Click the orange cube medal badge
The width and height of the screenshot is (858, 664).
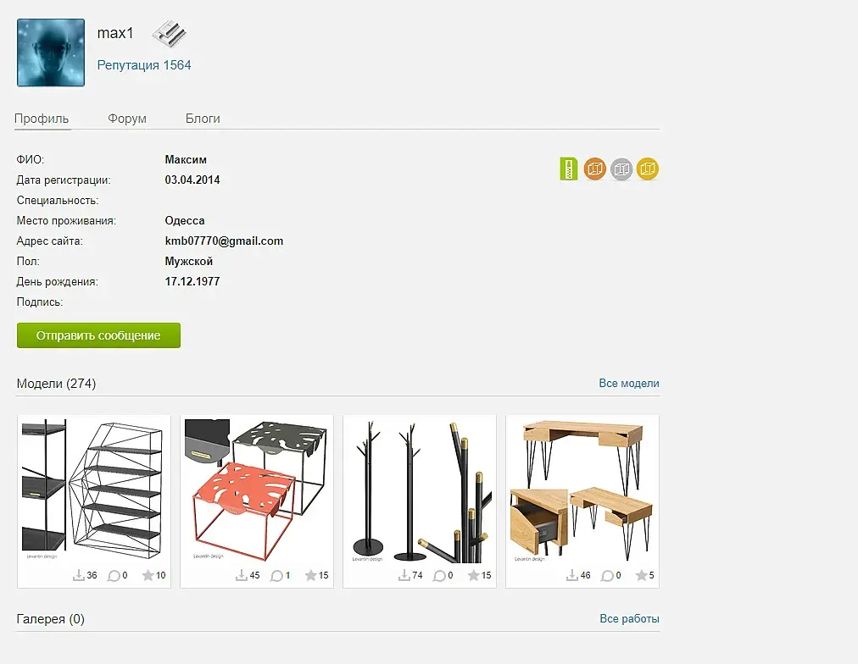point(595,169)
